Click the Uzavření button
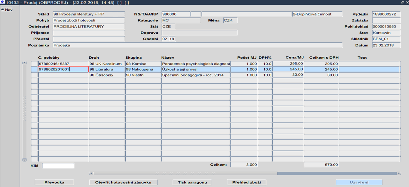Viewport: 409px width, 187px height. [x=359, y=182]
